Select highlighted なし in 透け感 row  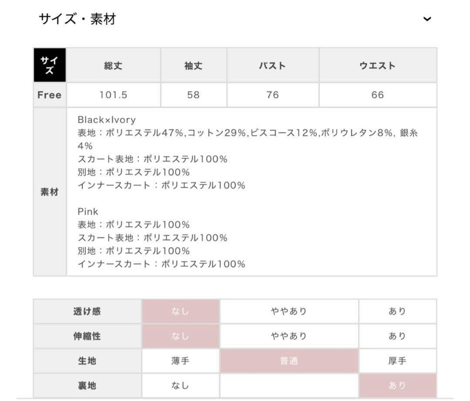pos(180,311)
